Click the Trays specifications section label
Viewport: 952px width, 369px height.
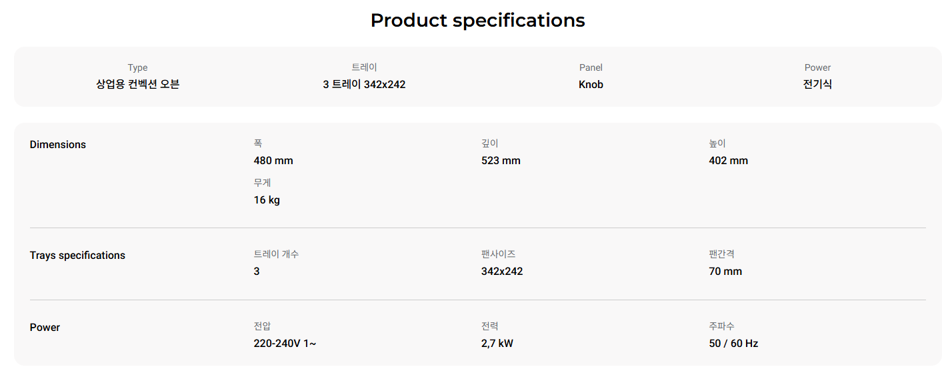[77, 256]
